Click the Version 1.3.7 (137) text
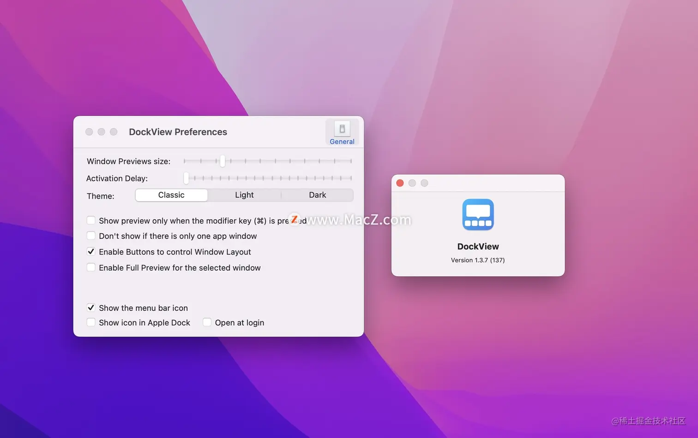 pos(478,260)
